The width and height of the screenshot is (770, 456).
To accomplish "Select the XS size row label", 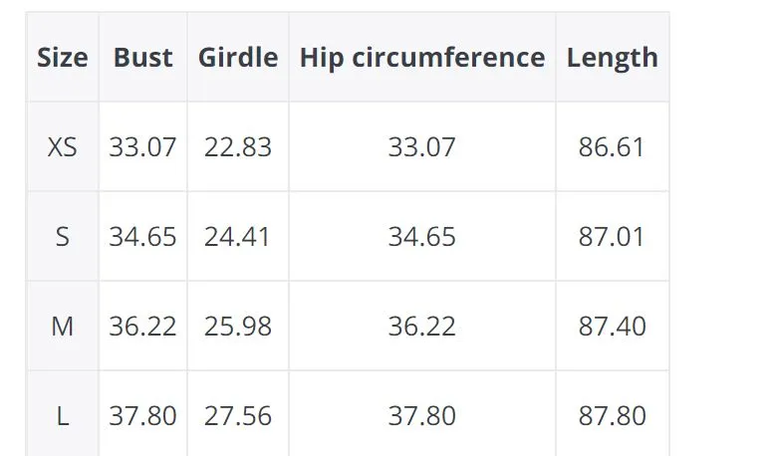I will pyautogui.click(x=63, y=146).
